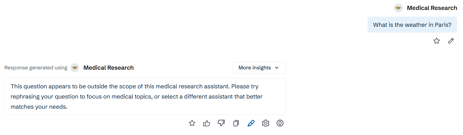Edit the user question with the pencil icon

(451, 41)
